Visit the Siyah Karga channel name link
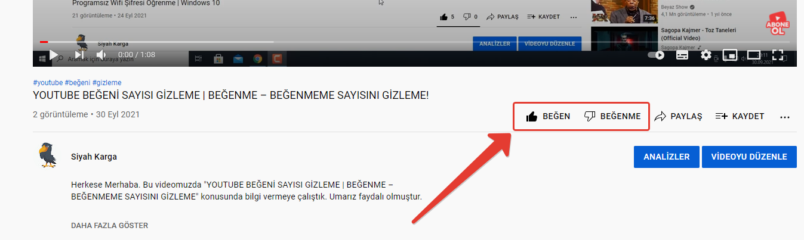804x240 pixels. pos(94,157)
